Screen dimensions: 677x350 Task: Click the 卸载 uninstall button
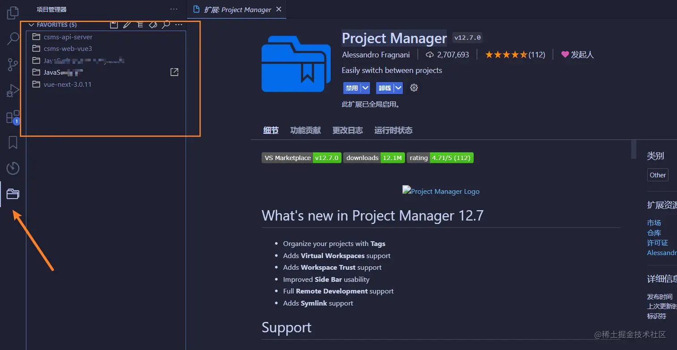coord(385,88)
